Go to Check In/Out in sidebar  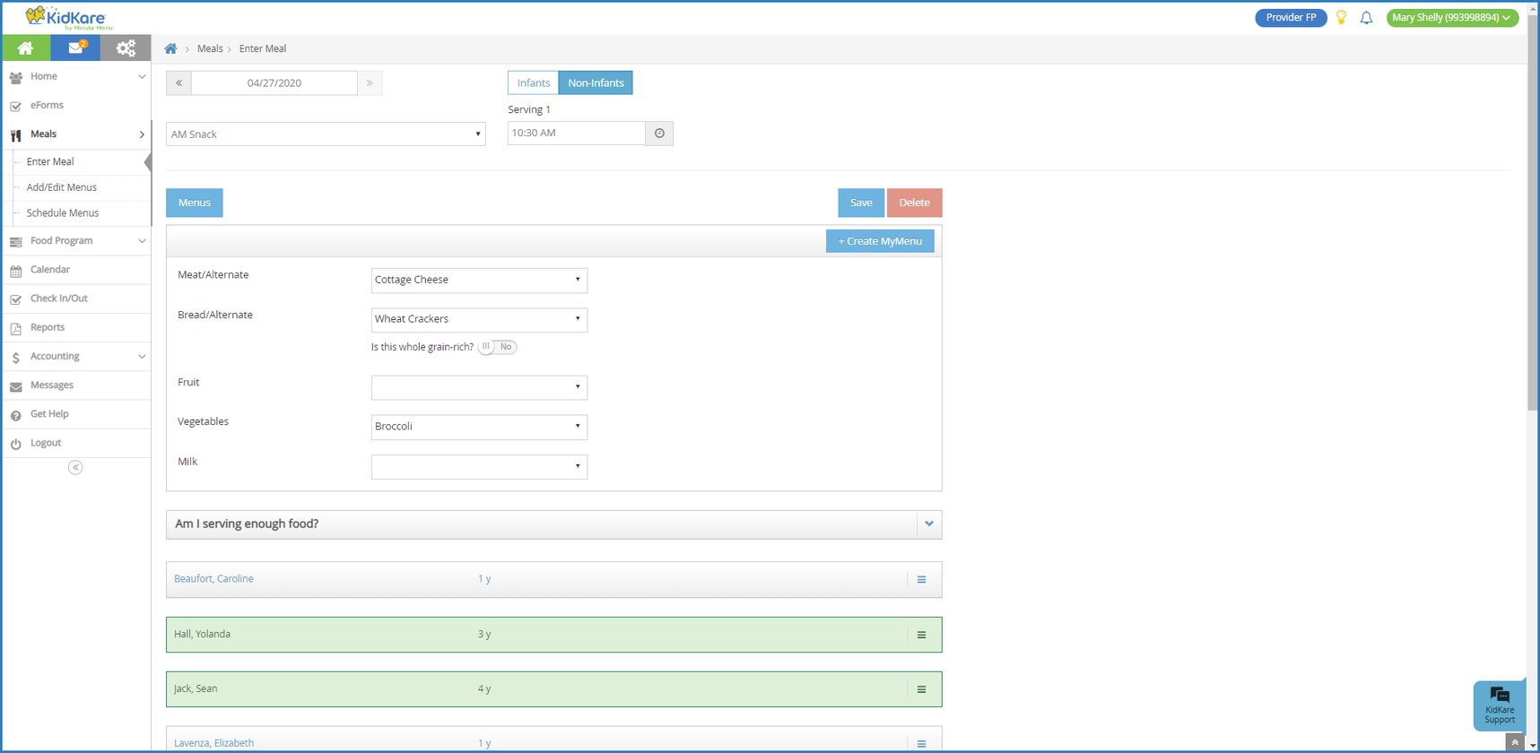point(59,299)
